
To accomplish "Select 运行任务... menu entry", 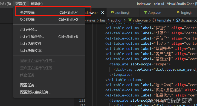I will (49, 29).
